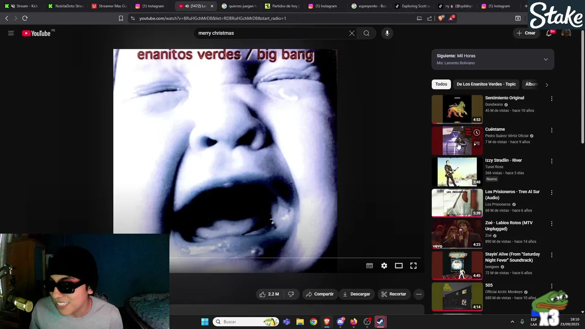Open the Windows Start menu
The image size is (585, 329).
pyautogui.click(x=205, y=322)
